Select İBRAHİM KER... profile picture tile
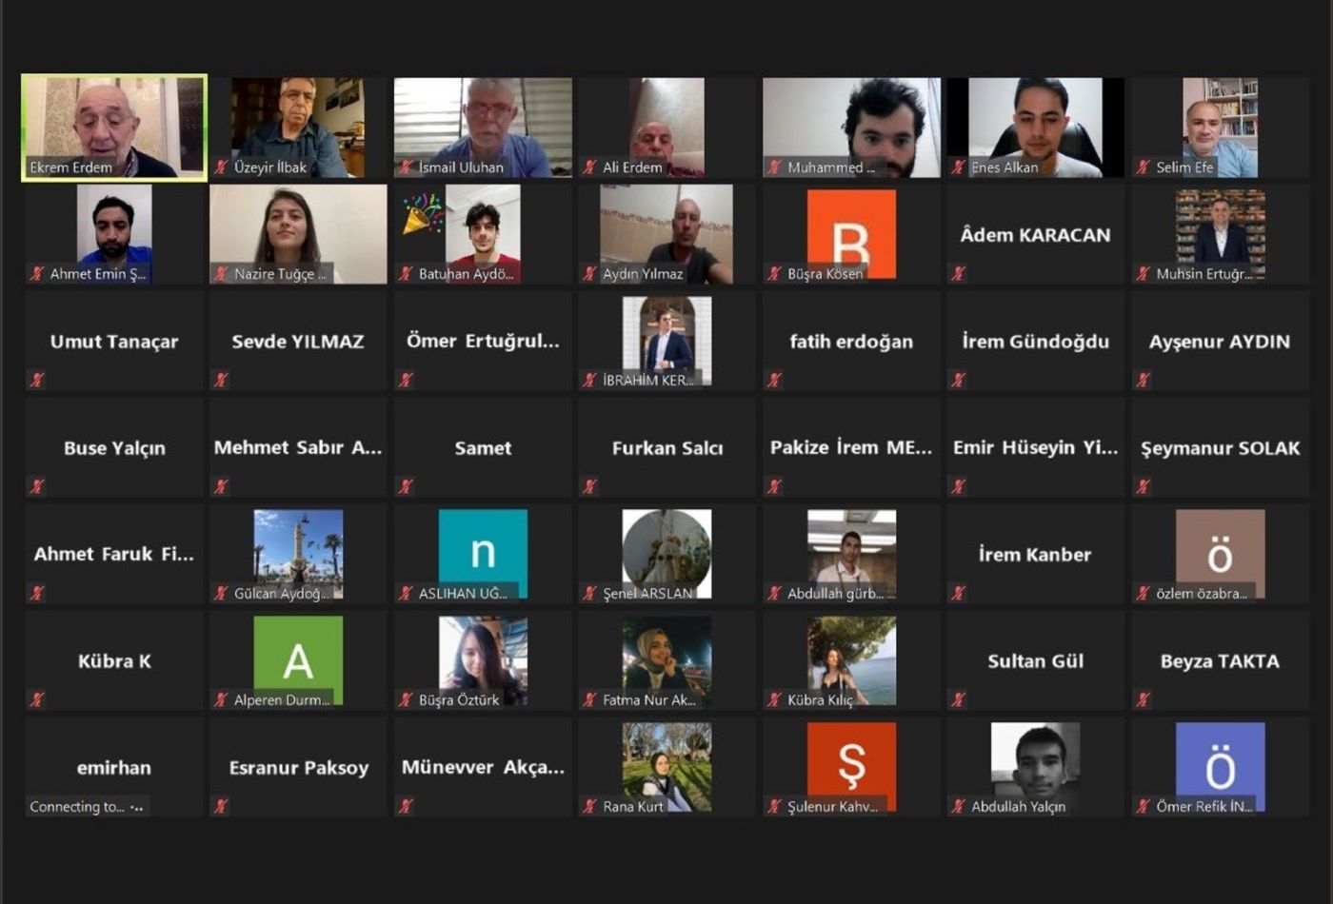 click(666, 341)
